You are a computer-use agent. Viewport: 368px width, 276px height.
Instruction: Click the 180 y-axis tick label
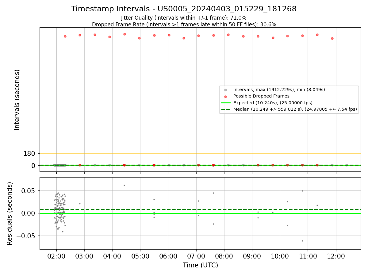(29, 153)
